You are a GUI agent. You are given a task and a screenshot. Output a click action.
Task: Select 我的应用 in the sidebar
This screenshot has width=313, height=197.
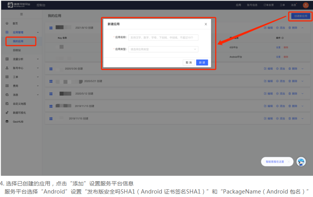[18, 41]
